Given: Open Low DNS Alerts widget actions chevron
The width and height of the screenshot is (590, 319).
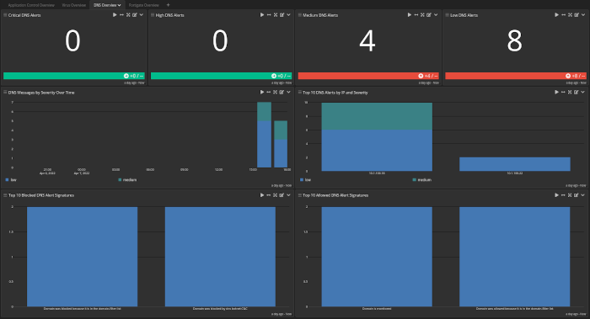Looking at the screenshot, I should pyautogui.click(x=583, y=15).
